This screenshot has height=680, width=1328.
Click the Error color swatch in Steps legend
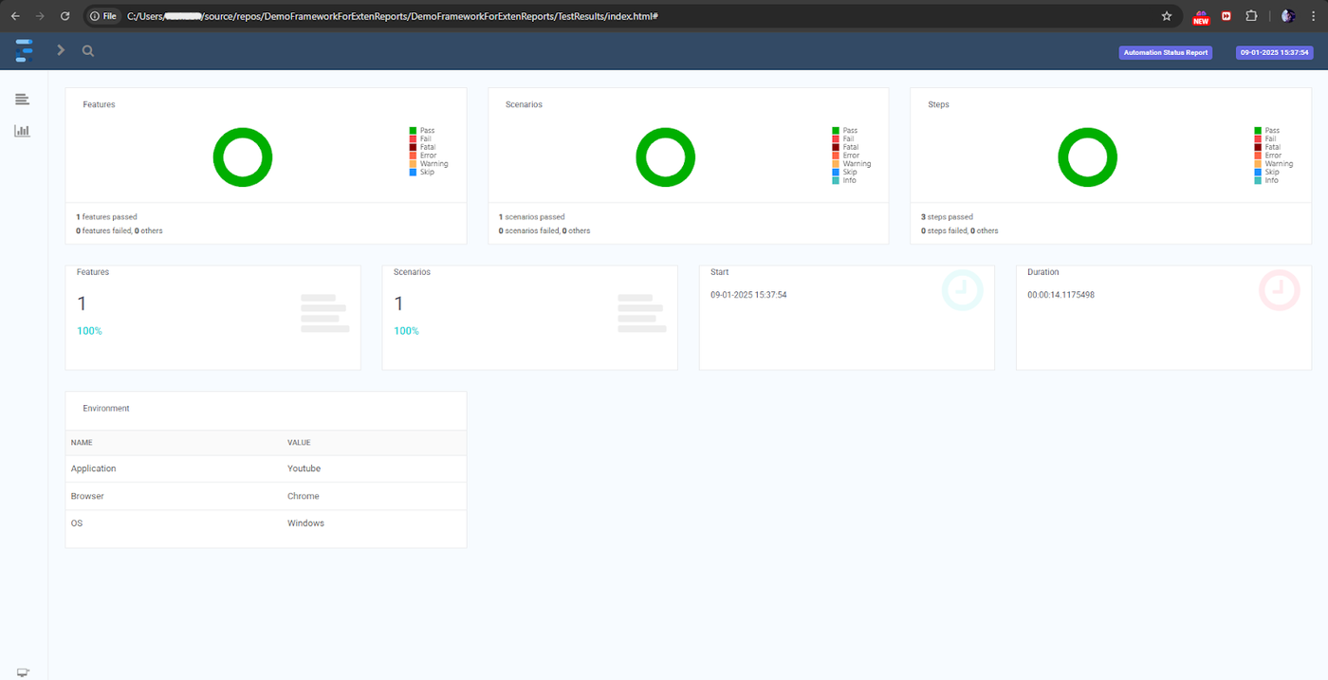coord(1258,156)
